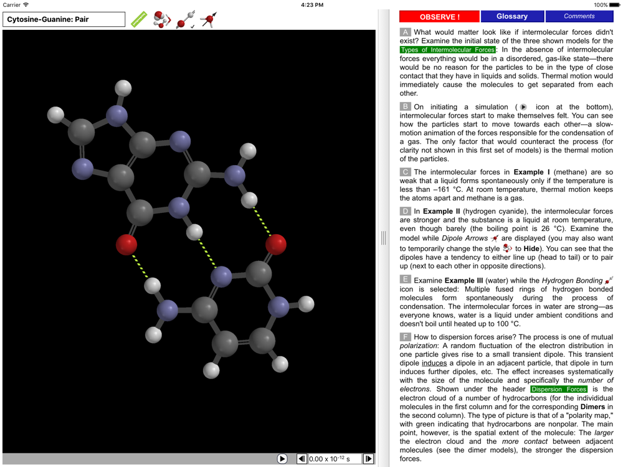
Task: Toggle the hydrogen bonding display icon
Action: 186,19
